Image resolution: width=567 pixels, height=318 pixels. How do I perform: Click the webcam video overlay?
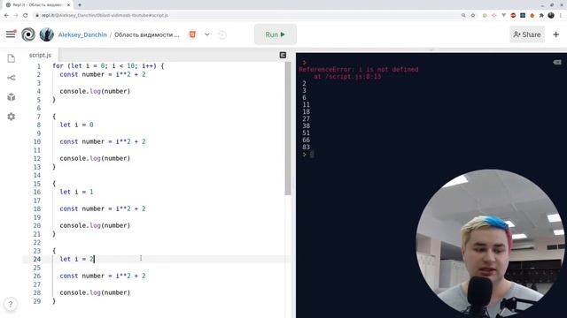click(x=491, y=244)
